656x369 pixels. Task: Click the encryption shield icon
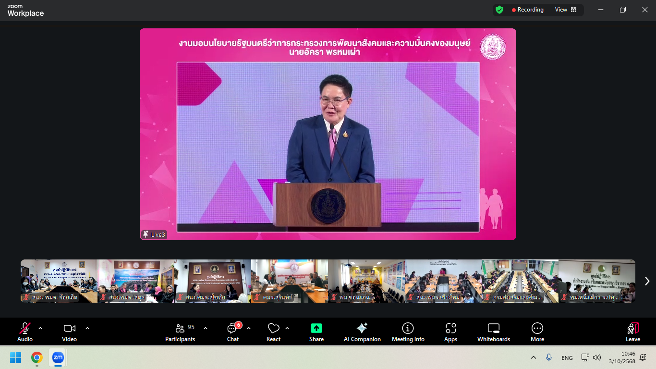pos(499,10)
